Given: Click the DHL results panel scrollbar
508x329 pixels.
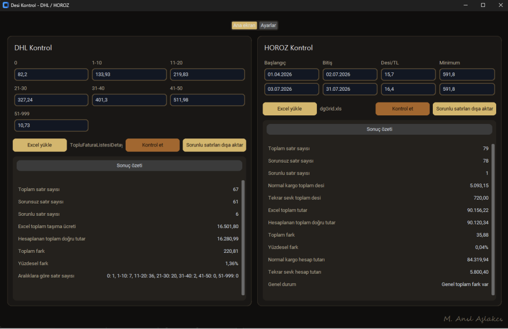Looking at the screenshot, I should (243, 238).
